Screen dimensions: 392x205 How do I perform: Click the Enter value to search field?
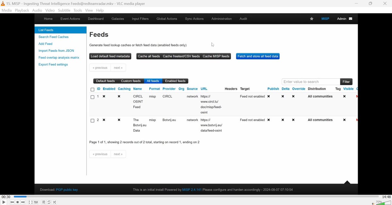pos(311,82)
